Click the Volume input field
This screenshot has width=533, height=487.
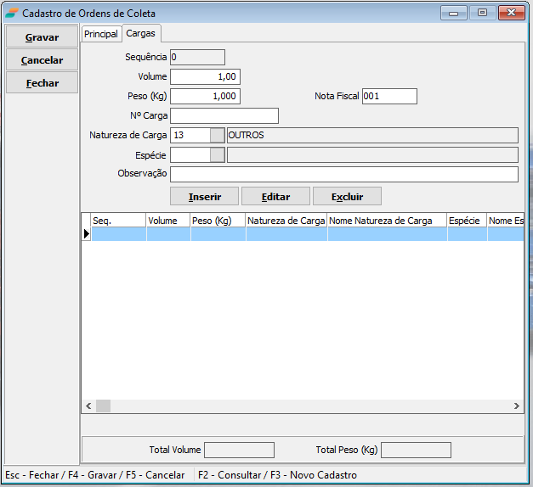205,76
